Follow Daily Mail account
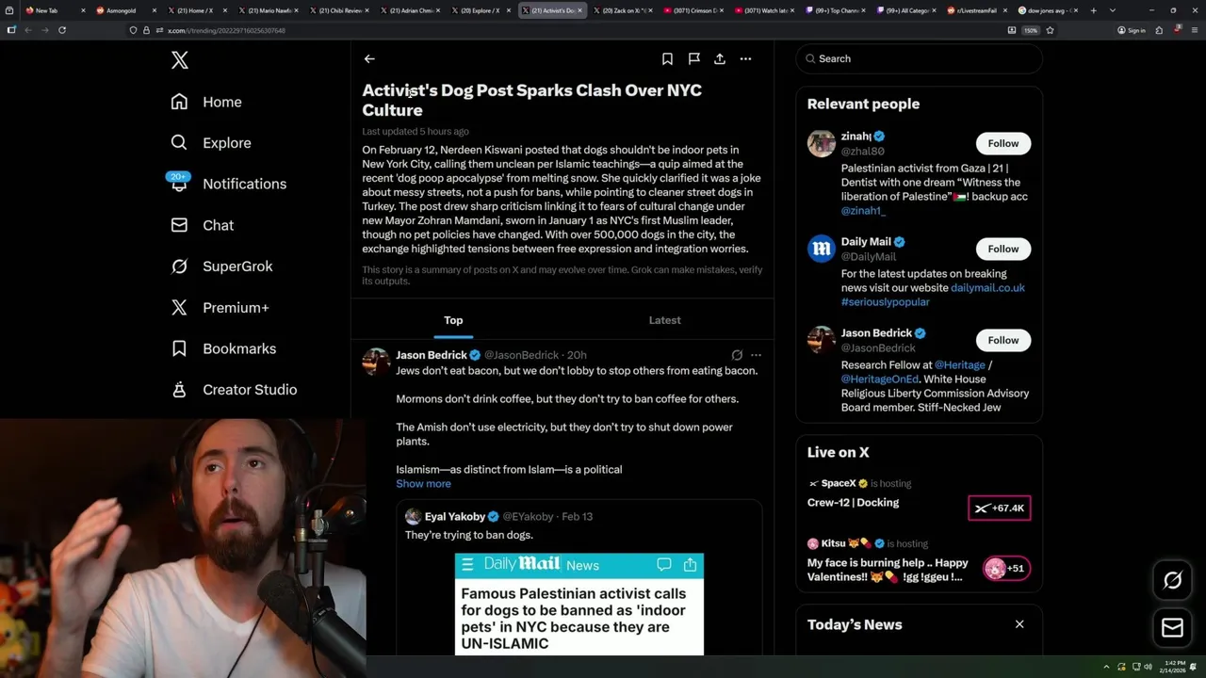Screen dimensions: 1206x678 pyautogui.click(x=1002, y=249)
